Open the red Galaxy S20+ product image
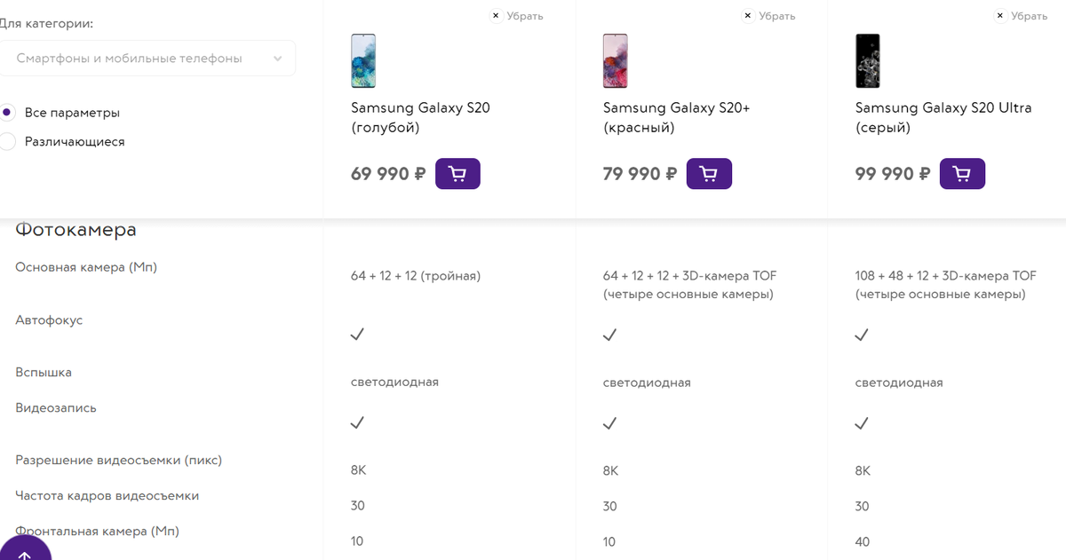1066x560 pixels. (x=615, y=61)
